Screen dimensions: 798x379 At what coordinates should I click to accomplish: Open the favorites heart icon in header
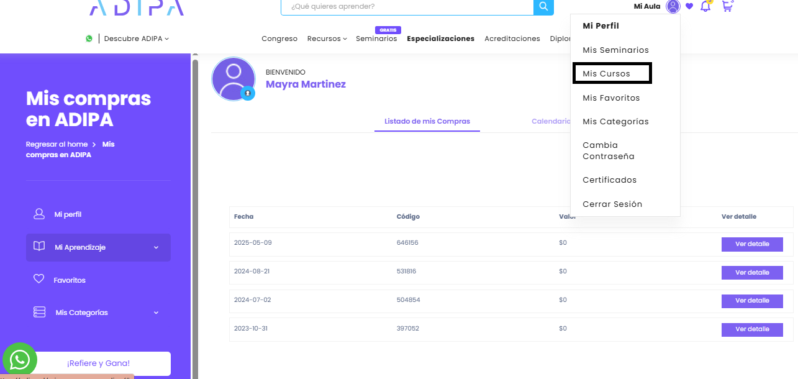pos(689,7)
